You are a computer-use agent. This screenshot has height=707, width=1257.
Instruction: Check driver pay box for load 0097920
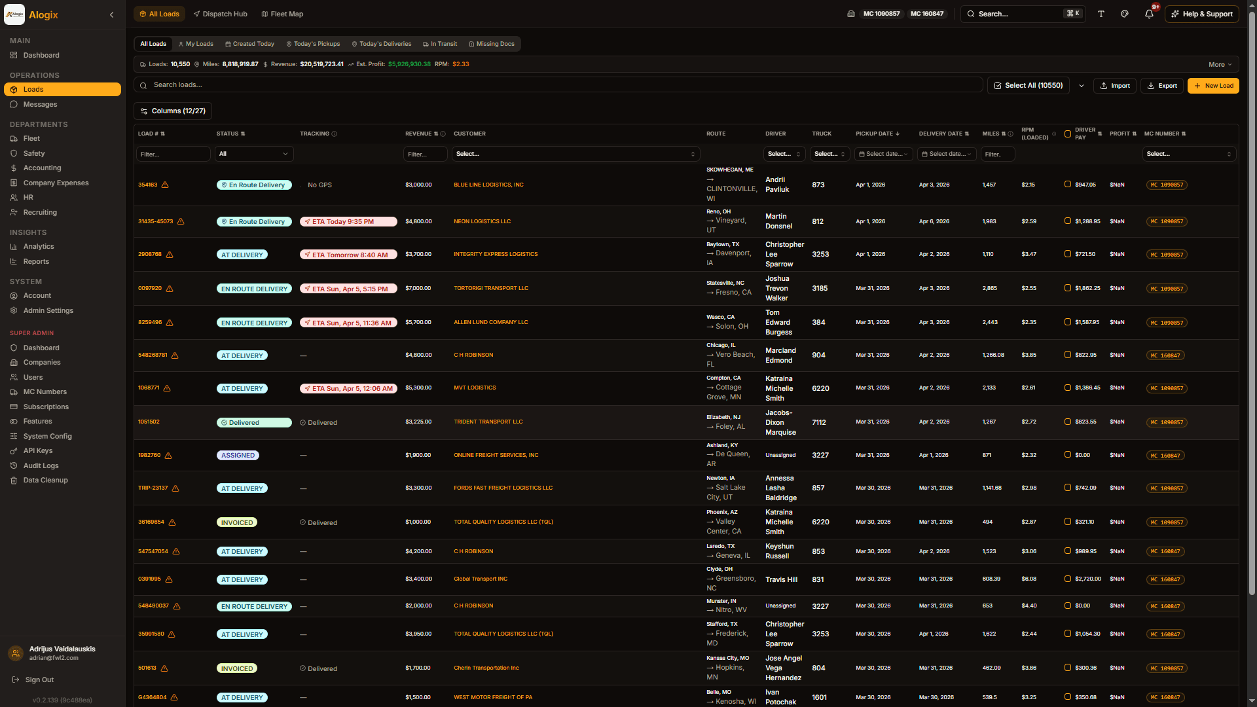(1068, 288)
